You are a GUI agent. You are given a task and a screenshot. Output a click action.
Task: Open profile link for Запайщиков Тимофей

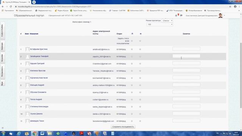pos(39,56)
